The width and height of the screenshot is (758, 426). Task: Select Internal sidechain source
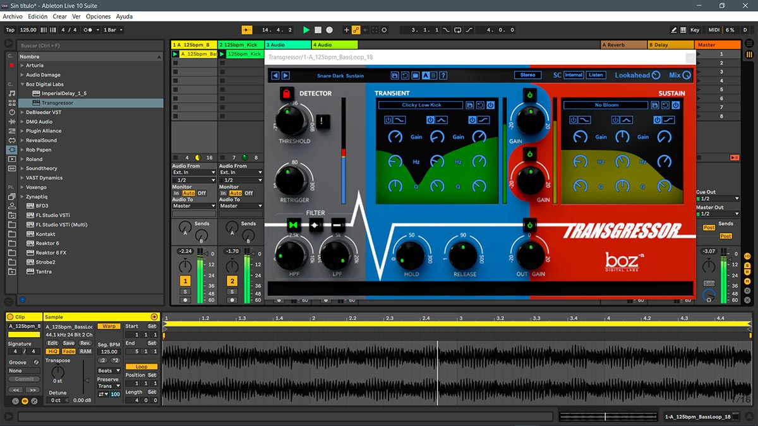tap(574, 75)
